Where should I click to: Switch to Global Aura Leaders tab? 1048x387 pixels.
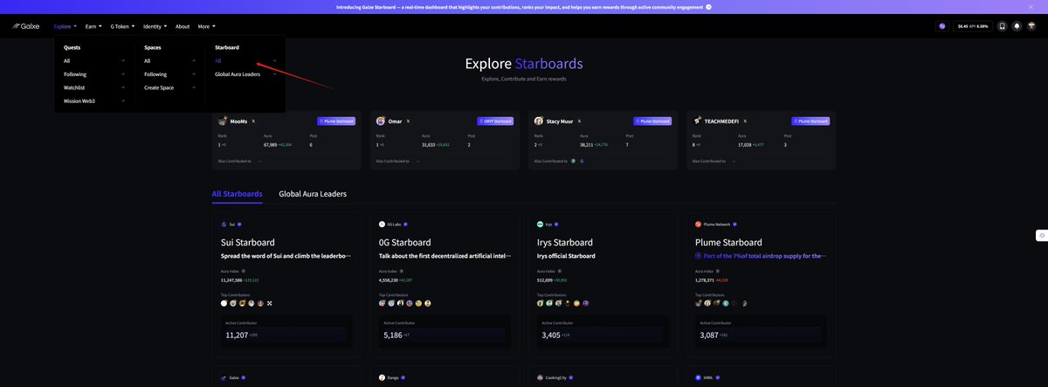pyautogui.click(x=313, y=194)
